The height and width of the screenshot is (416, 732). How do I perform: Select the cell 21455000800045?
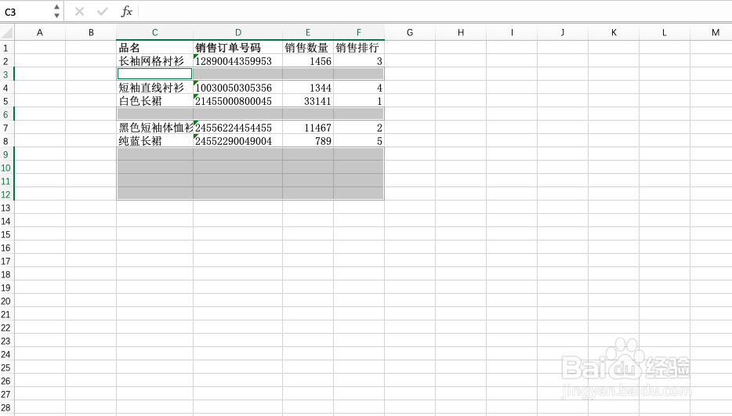point(238,101)
